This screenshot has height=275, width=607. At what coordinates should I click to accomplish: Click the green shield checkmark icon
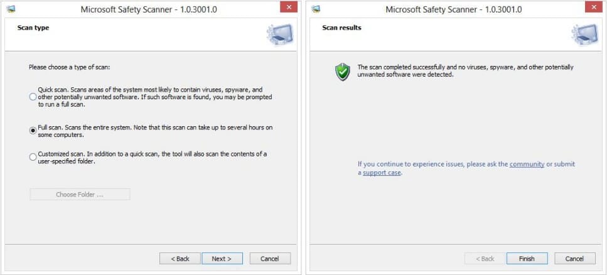(343, 72)
